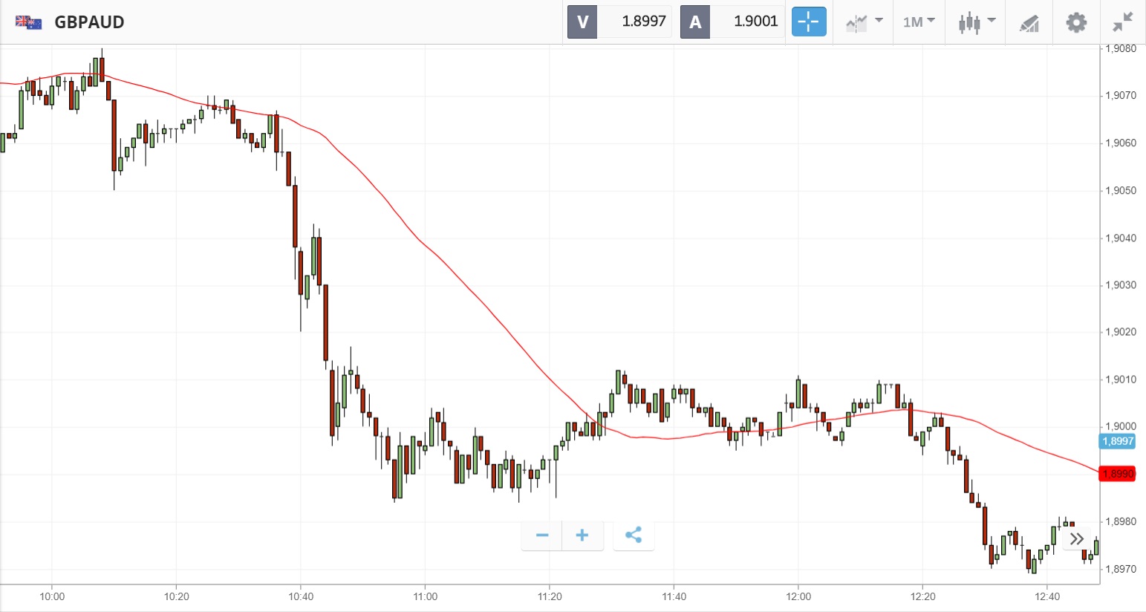The width and height of the screenshot is (1146, 612).
Task: Open the drawing tools pencil icon
Action: 1029,23
